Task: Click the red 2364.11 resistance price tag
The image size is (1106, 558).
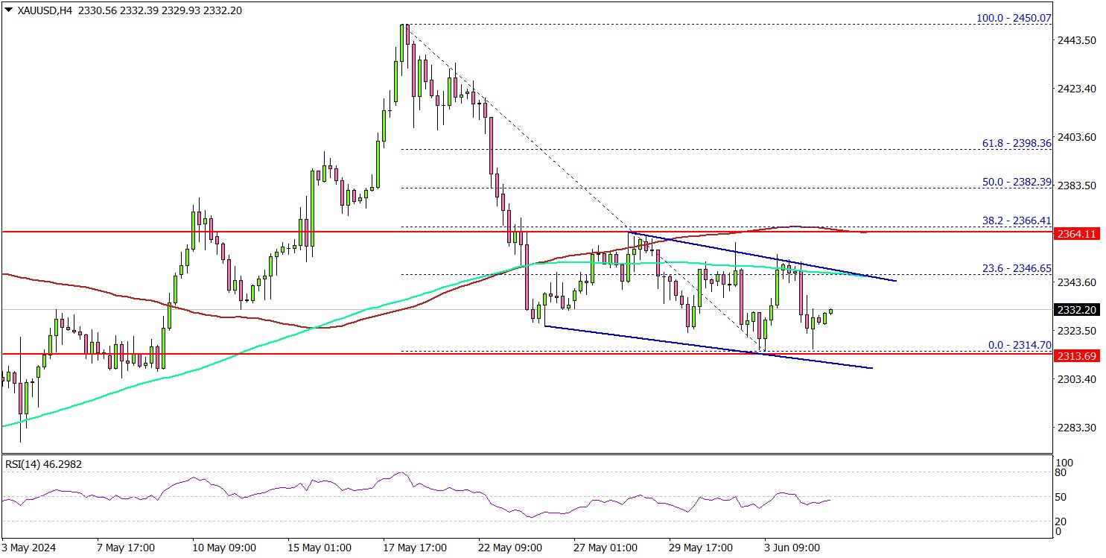Action: [1078, 234]
